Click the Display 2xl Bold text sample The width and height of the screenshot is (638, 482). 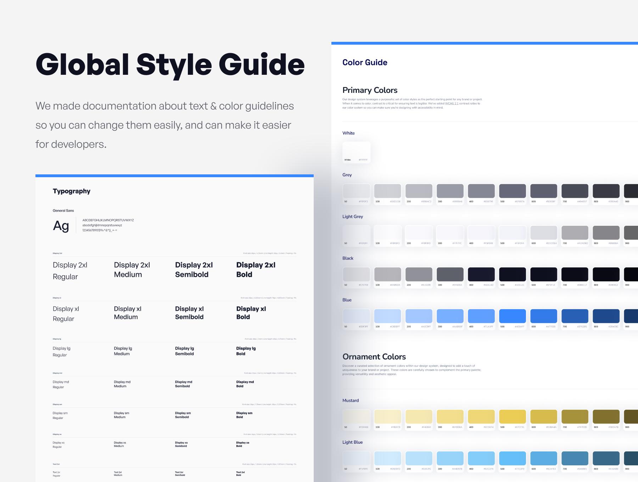coord(256,270)
